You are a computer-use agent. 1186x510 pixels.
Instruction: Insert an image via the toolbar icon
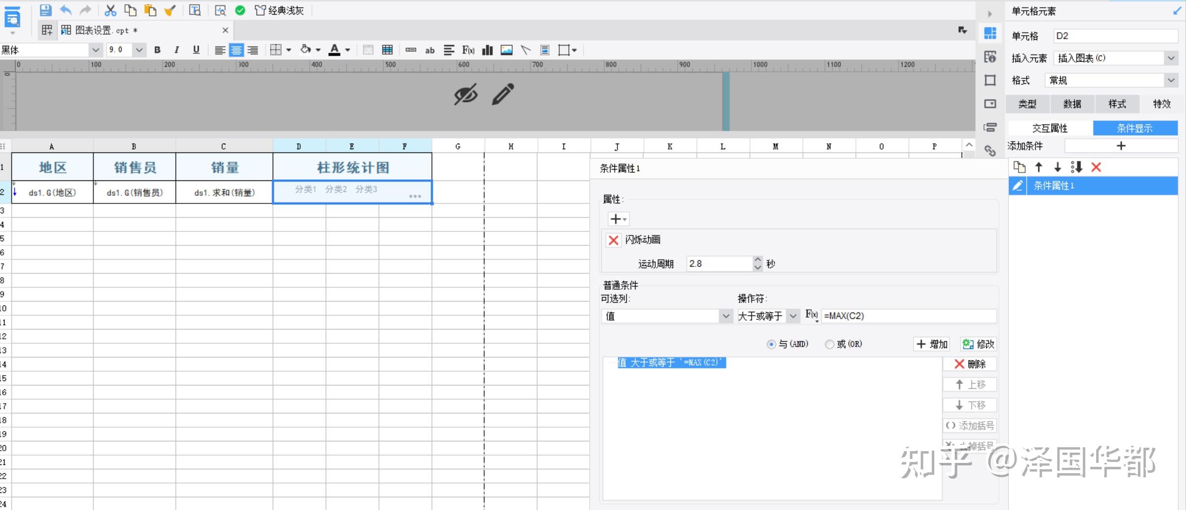pyautogui.click(x=506, y=50)
